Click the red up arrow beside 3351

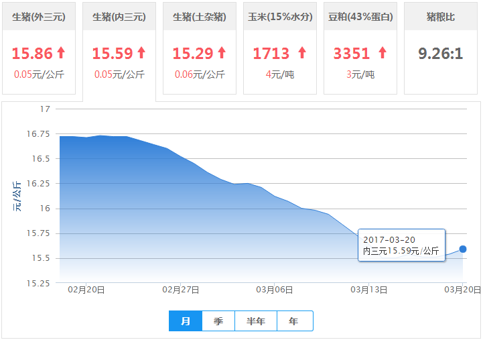coord(382,53)
